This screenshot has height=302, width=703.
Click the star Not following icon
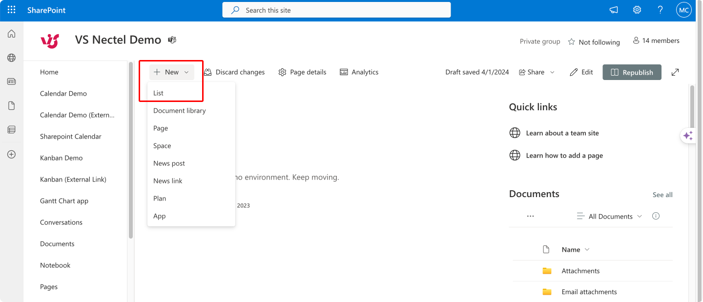pos(571,42)
